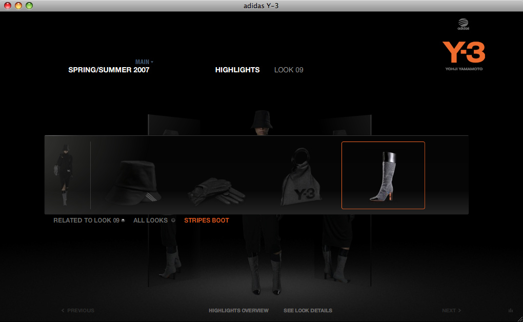The width and height of the screenshot is (523, 322).
Task: Open the Look 09 model thumbnail
Action: coord(65,175)
